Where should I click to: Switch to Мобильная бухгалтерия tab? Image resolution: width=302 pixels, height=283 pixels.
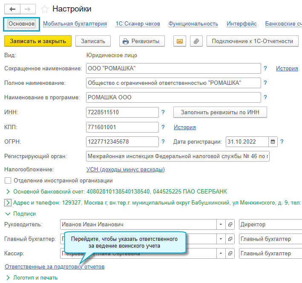click(75, 24)
